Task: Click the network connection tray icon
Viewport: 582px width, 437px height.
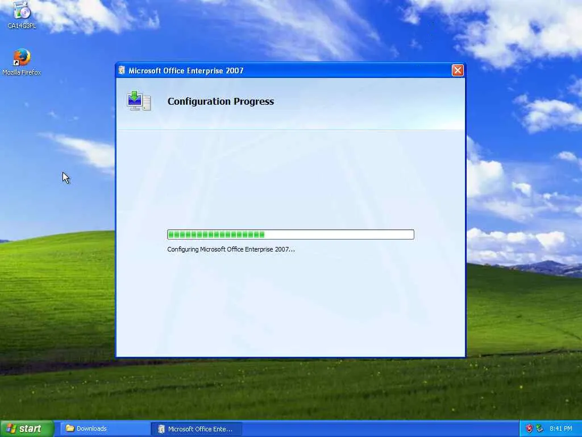Action: pyautogui.click(x=540, y=428)
